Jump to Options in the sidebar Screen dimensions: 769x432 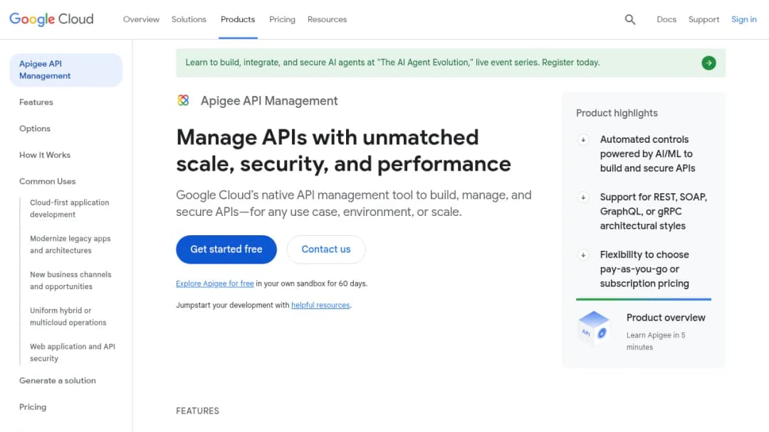click(x=35, y=129)
